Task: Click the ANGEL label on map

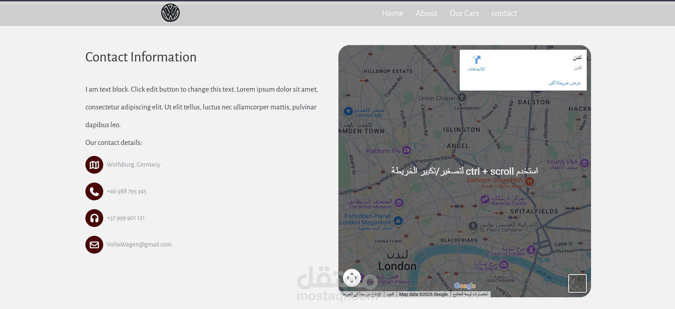Action: pyautogui.click(x=458, y=146)
